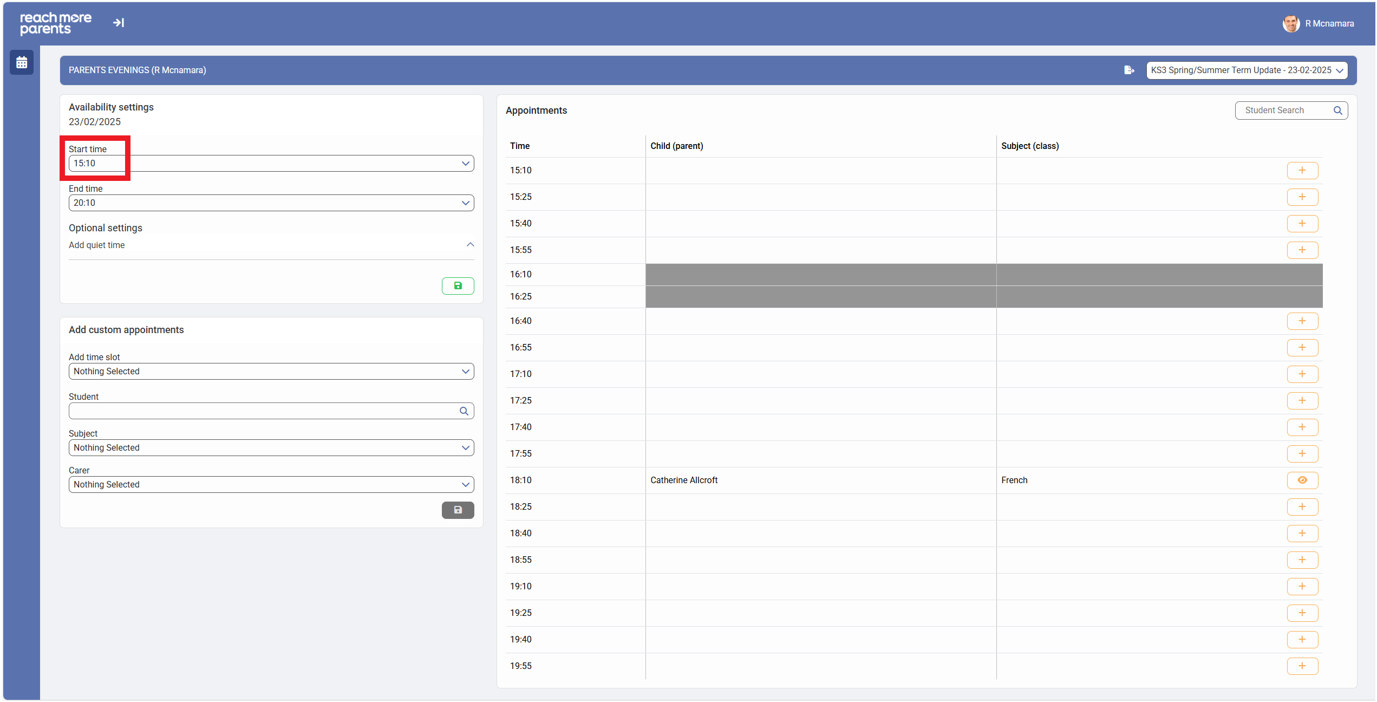Open the Add time slot dropdown
The height and width of the screenshot is (702, 1377).
(271, 372)
